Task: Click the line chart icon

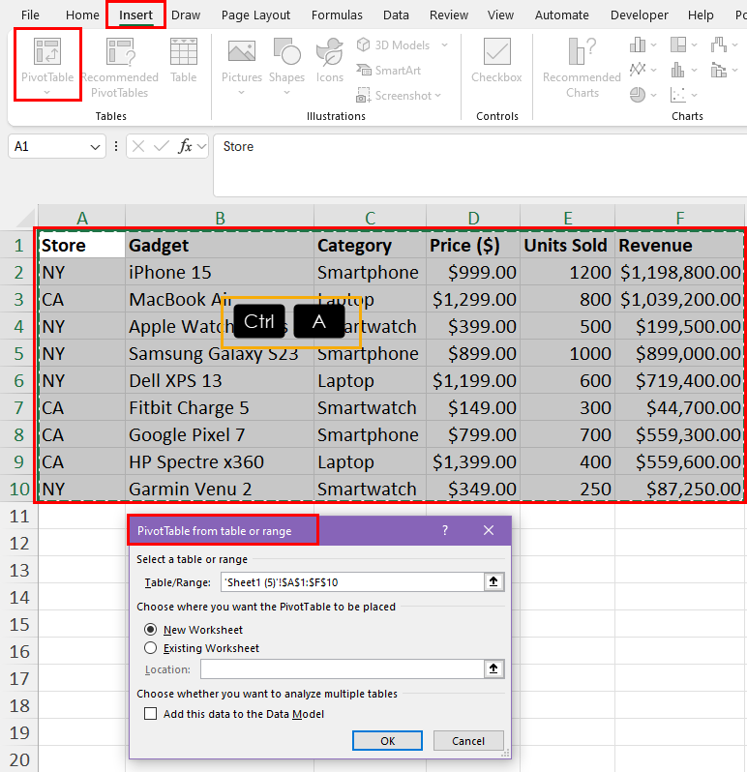Action: click(638, 70)
